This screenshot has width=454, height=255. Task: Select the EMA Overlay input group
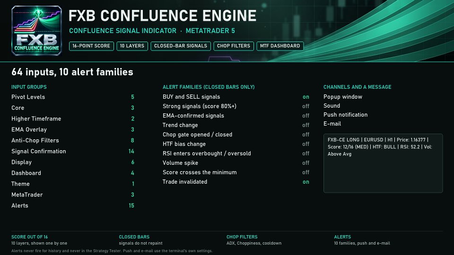point(73,129)
